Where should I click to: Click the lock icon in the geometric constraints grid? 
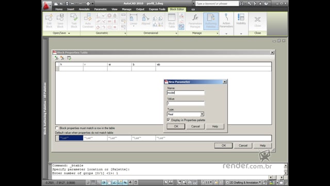(115, 16)
